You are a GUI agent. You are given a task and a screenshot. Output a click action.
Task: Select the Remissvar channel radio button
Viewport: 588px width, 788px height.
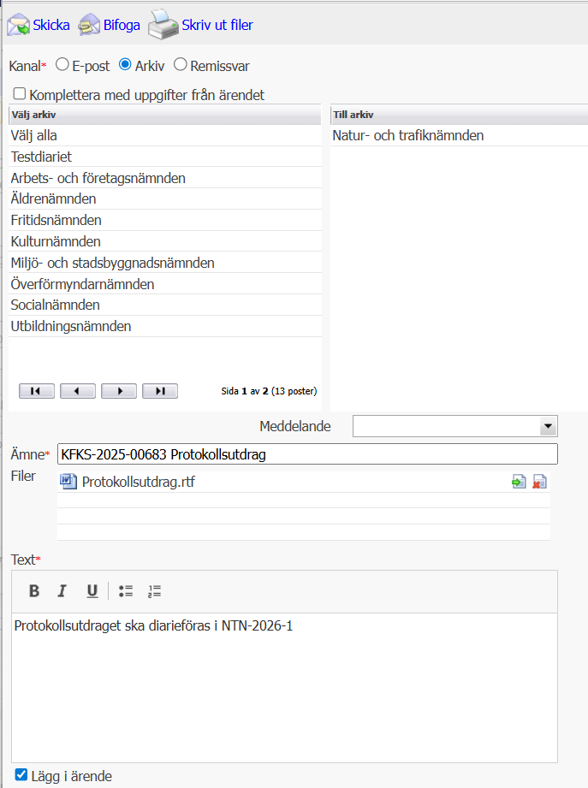pyautogui.click(x=181, y=65)
